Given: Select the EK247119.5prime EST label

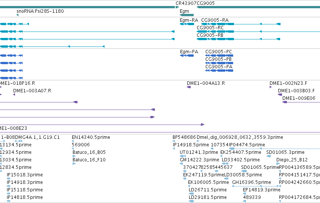Looking at the screenshot, I should (x=203, y=175).
